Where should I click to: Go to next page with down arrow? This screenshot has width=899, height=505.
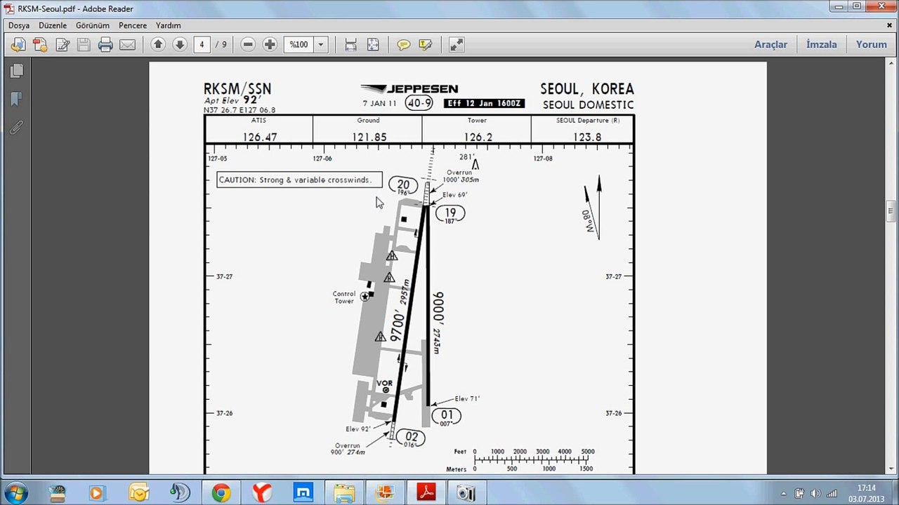pos(179,44)
